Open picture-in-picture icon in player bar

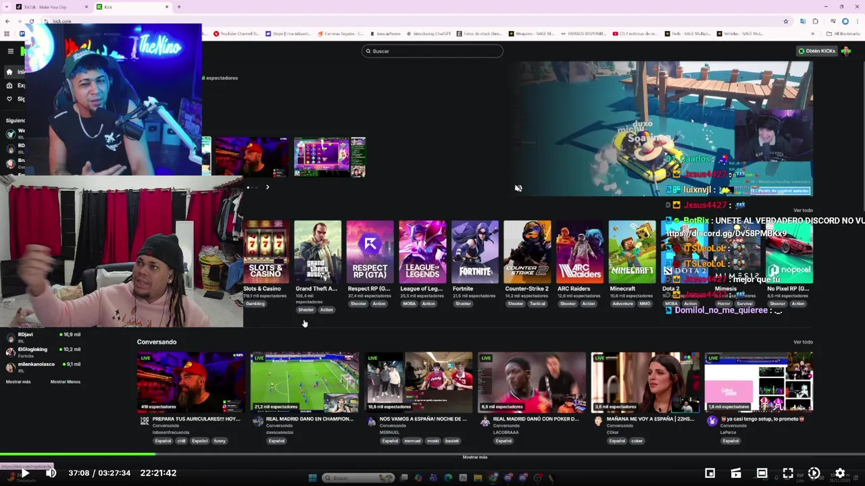tap(710, 473)
